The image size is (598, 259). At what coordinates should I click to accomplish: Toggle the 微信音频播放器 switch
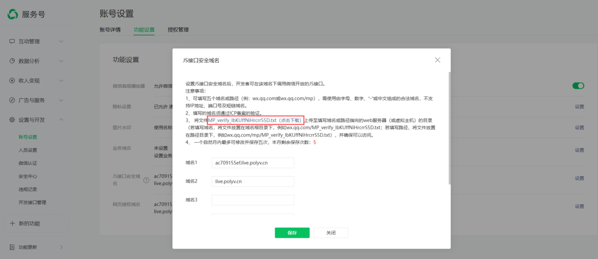[x=578, y=86]
